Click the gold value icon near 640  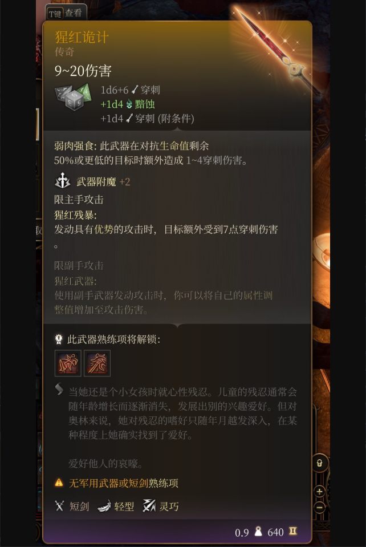(x=293, y=531)
